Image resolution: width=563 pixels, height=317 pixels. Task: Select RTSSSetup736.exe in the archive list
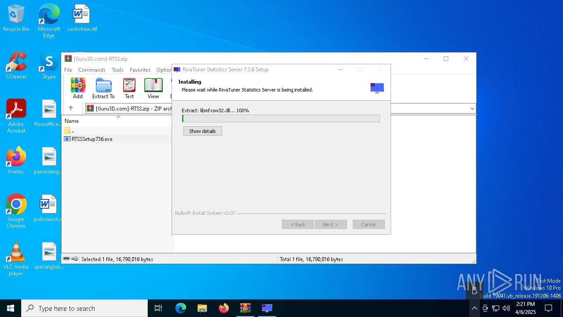[92, 139]
